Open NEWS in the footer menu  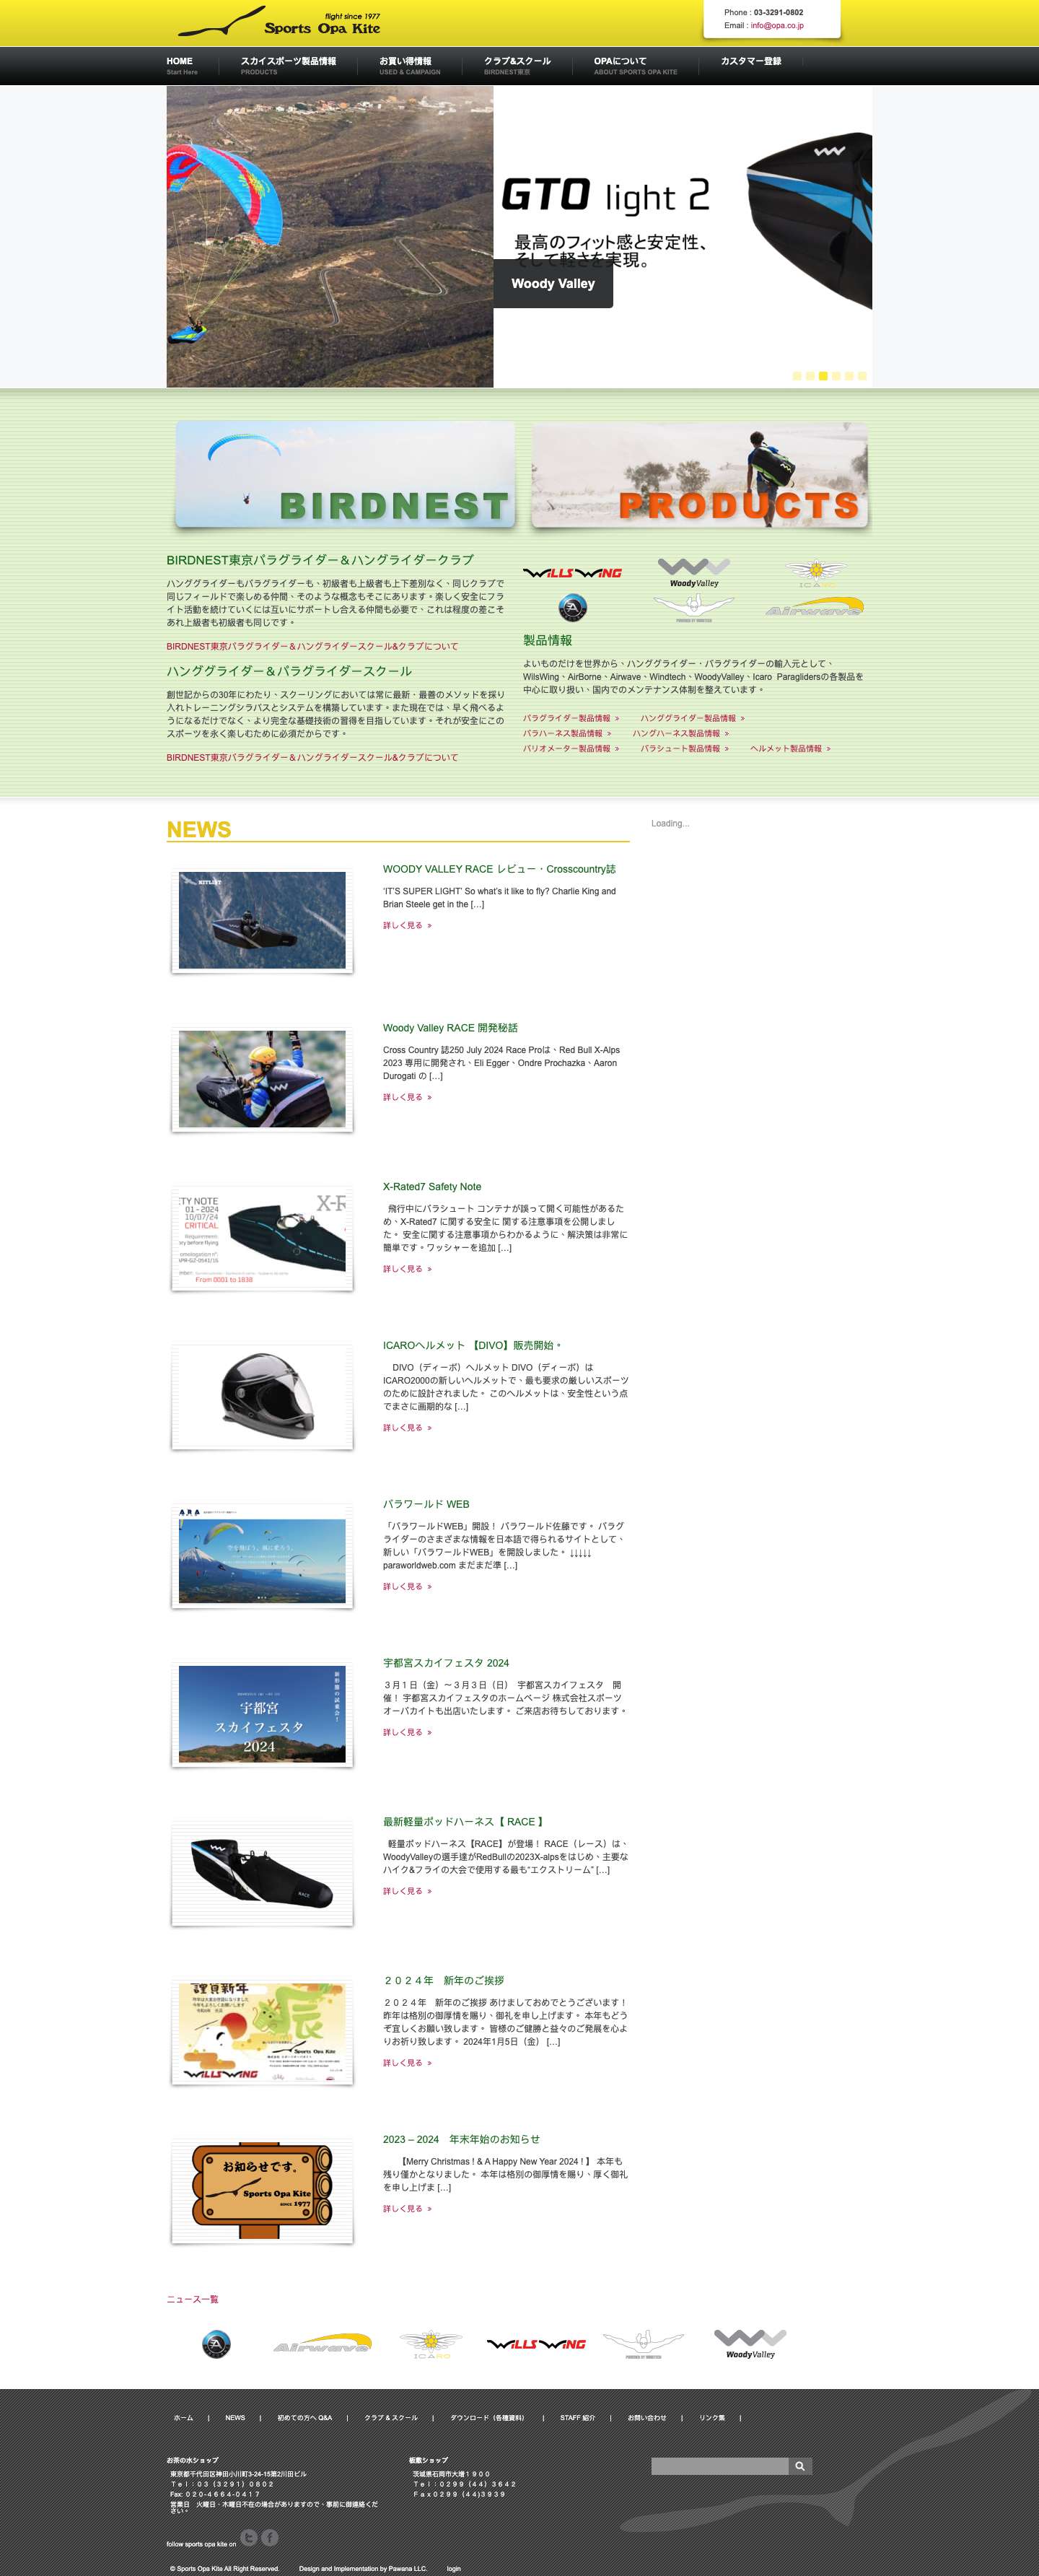tap(235, 2418)
